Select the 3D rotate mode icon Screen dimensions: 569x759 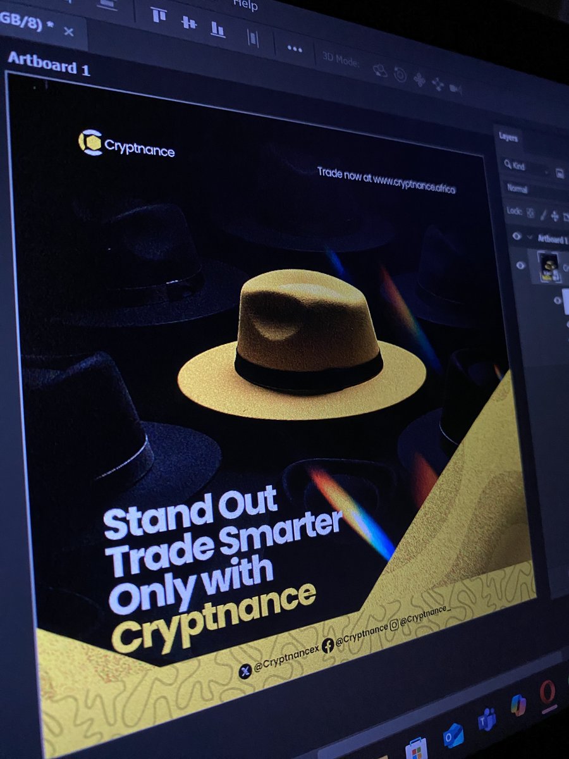tap(380, 70)
